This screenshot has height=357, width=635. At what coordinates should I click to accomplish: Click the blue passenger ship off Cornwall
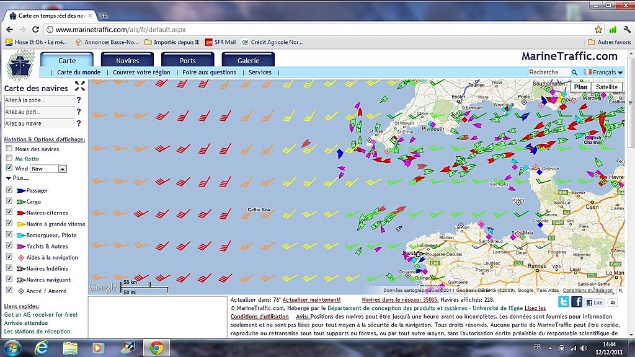[340, 154]
